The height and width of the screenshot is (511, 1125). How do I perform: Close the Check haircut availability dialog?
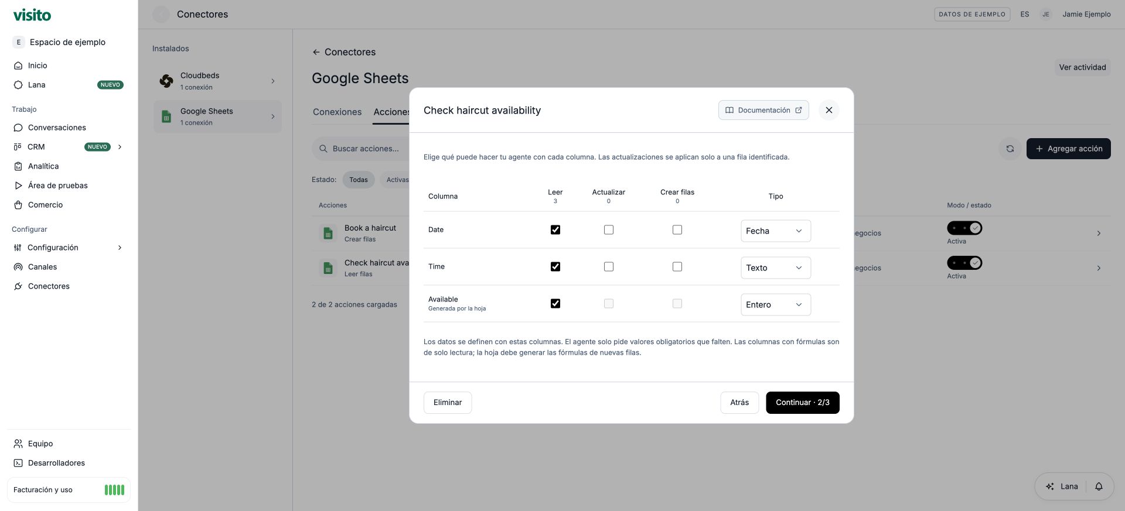coord(829,110)
